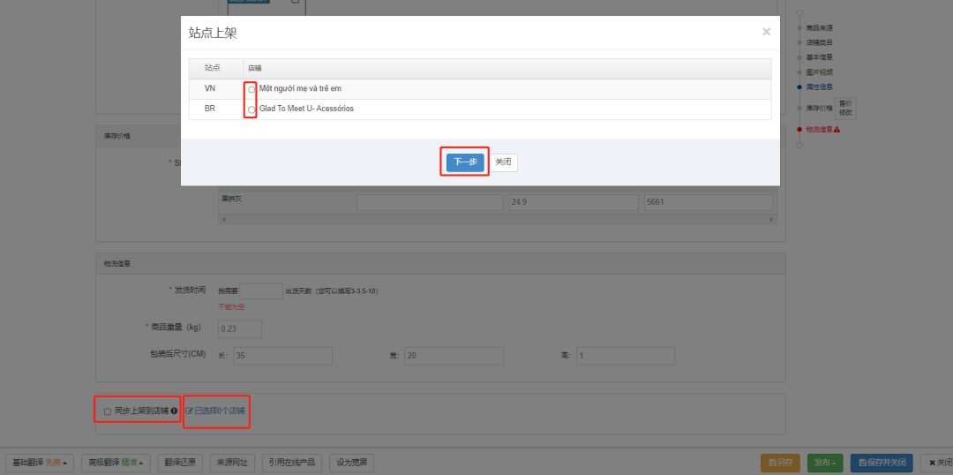Click the 翻译还原 button

(180, 463)
